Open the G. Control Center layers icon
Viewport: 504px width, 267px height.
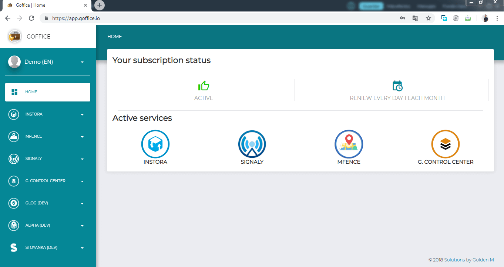(445, 144)
